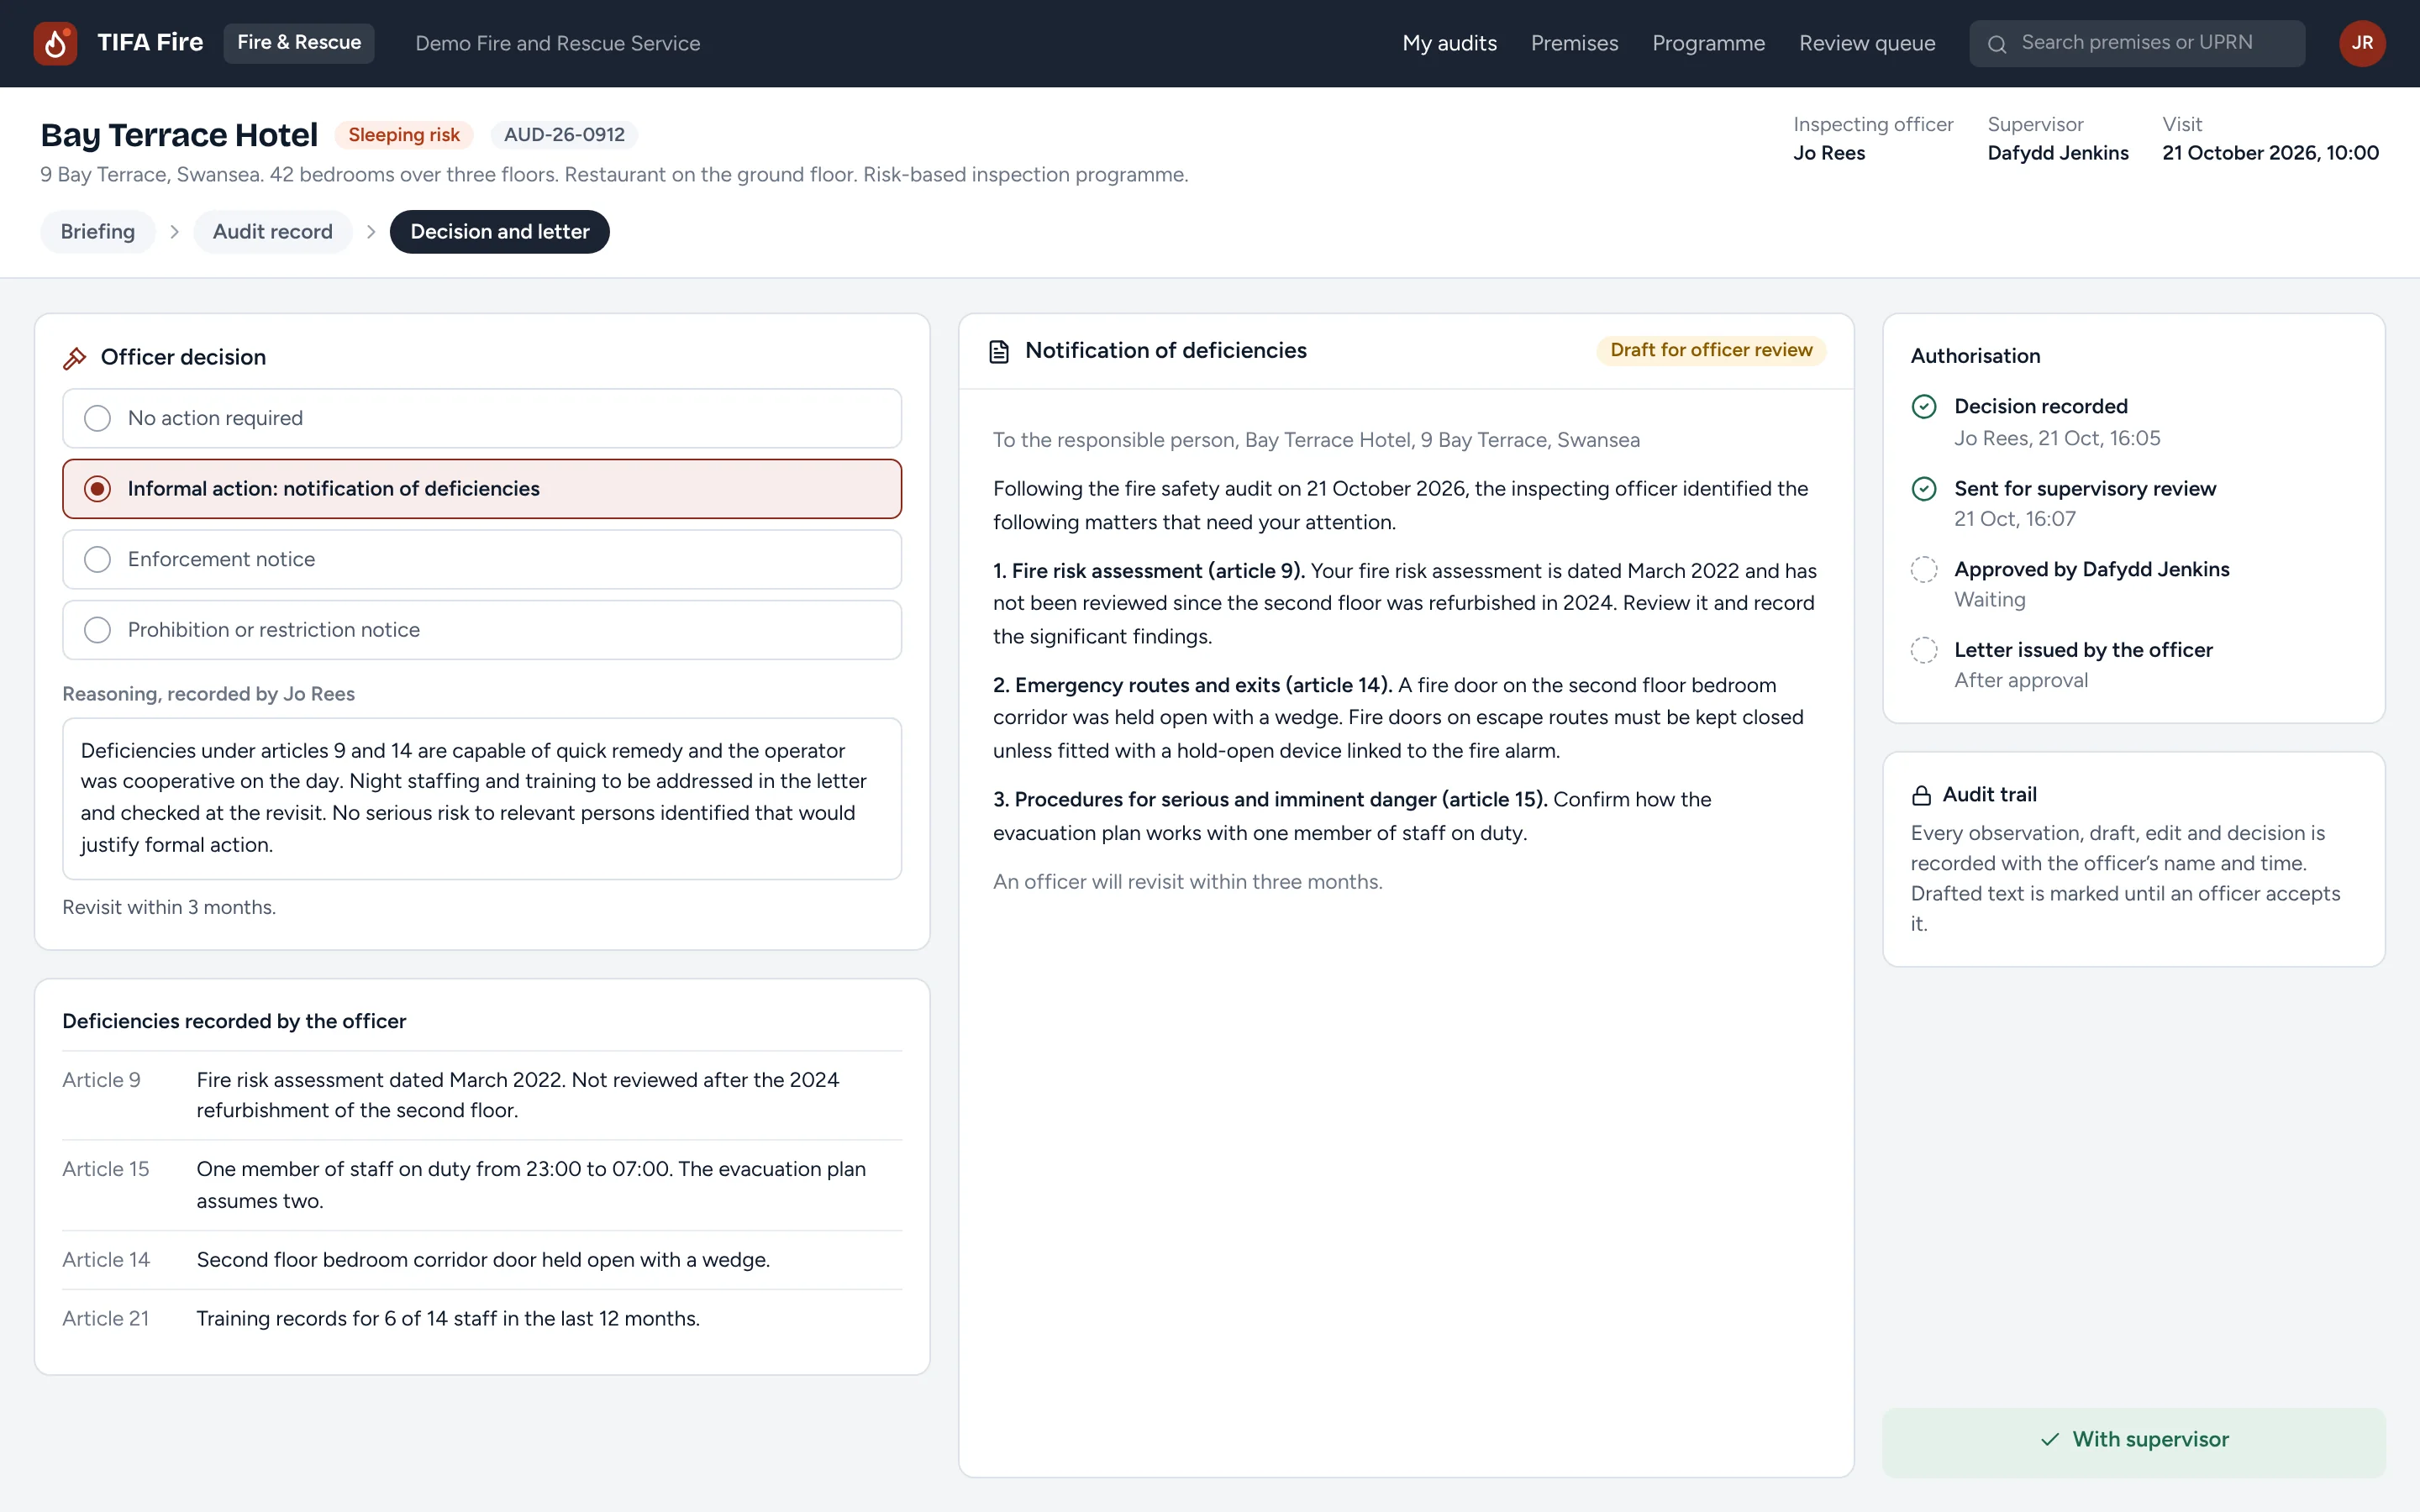Click the Notification of deficiencies document icon
This screenshot has width=2420, height=1512.
click(998, 351)
